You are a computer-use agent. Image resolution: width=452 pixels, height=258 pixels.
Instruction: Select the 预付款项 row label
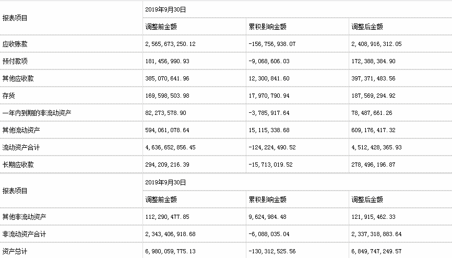(x=15, y=62)
